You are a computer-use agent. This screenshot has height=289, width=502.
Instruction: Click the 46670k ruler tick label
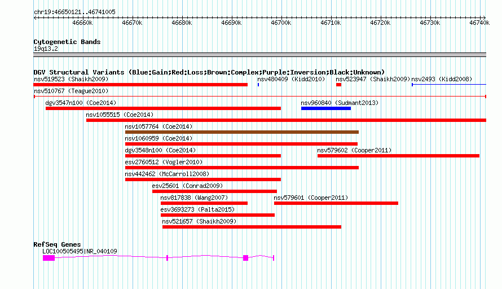[132, 23]
